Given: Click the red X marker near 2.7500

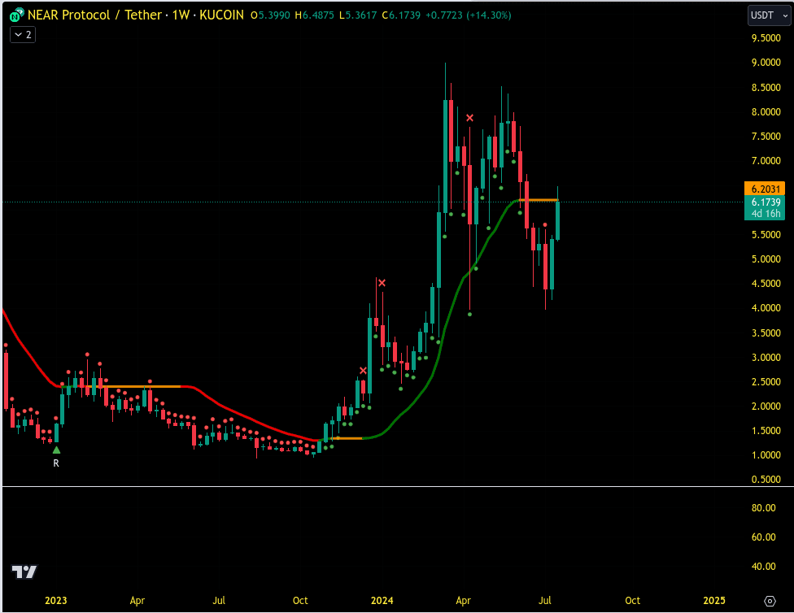Looking at the screenshot, I should coord(363,371).
